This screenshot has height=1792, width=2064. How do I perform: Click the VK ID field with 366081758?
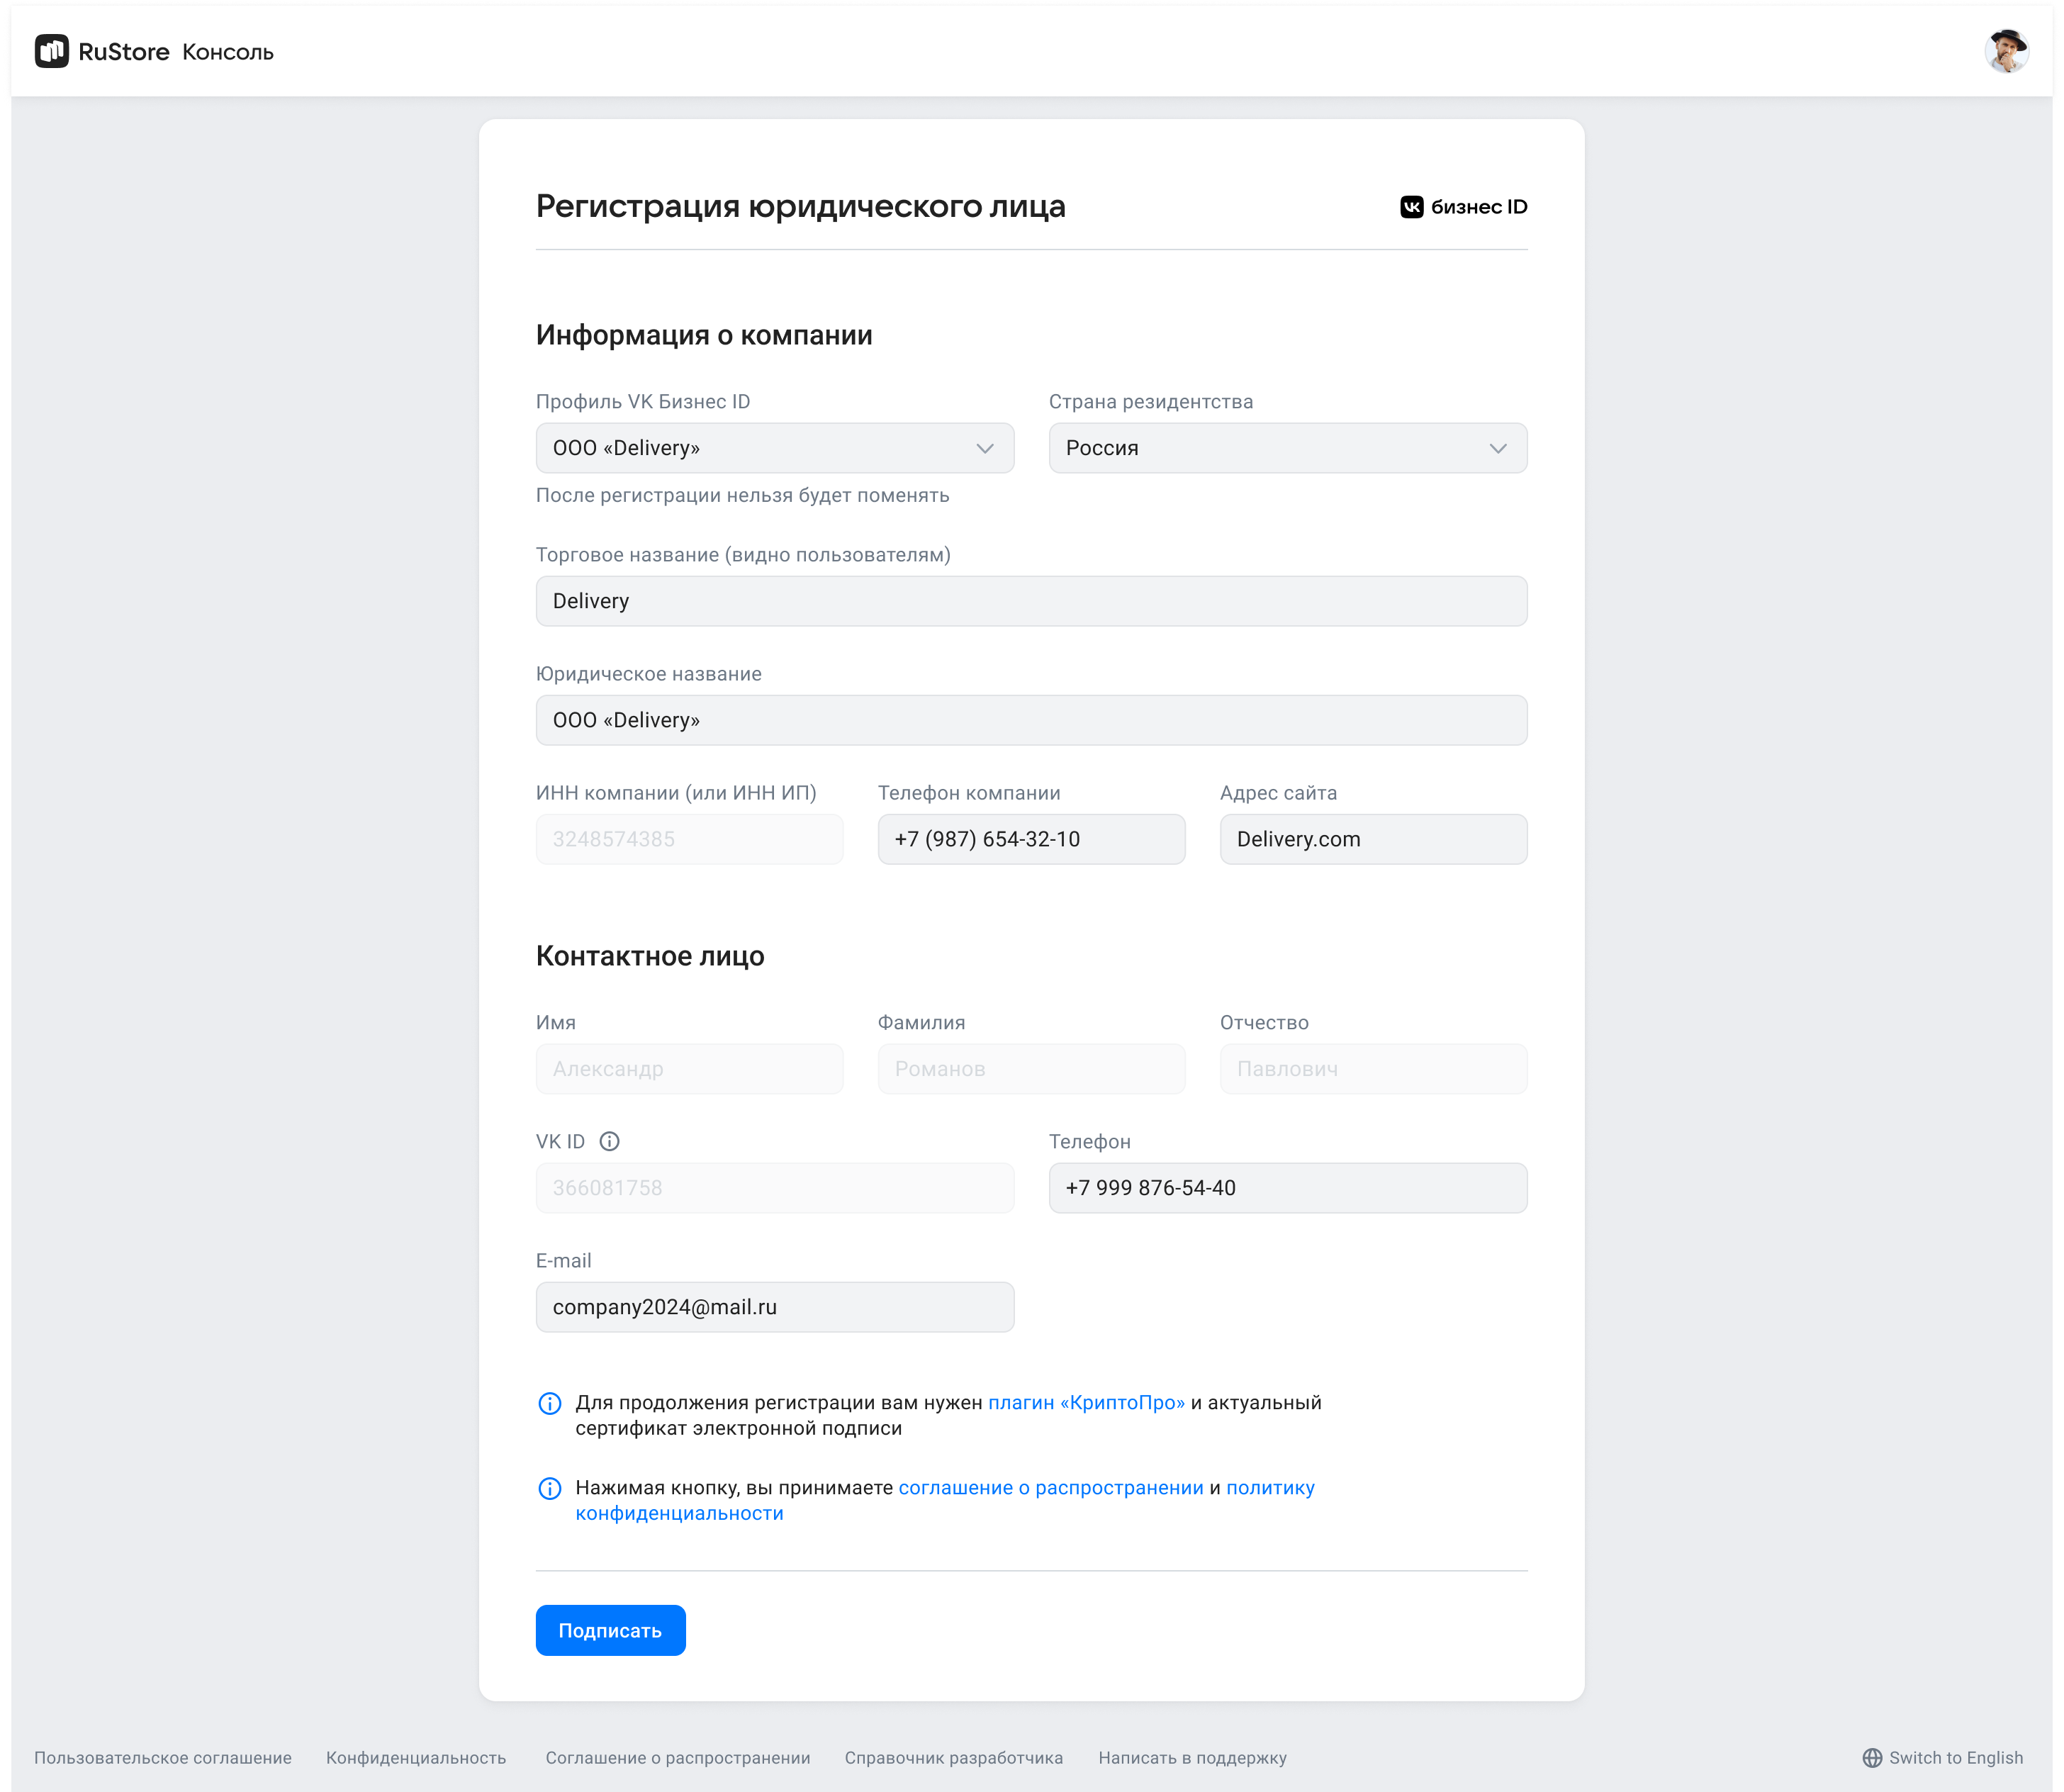click(775, 1188)
